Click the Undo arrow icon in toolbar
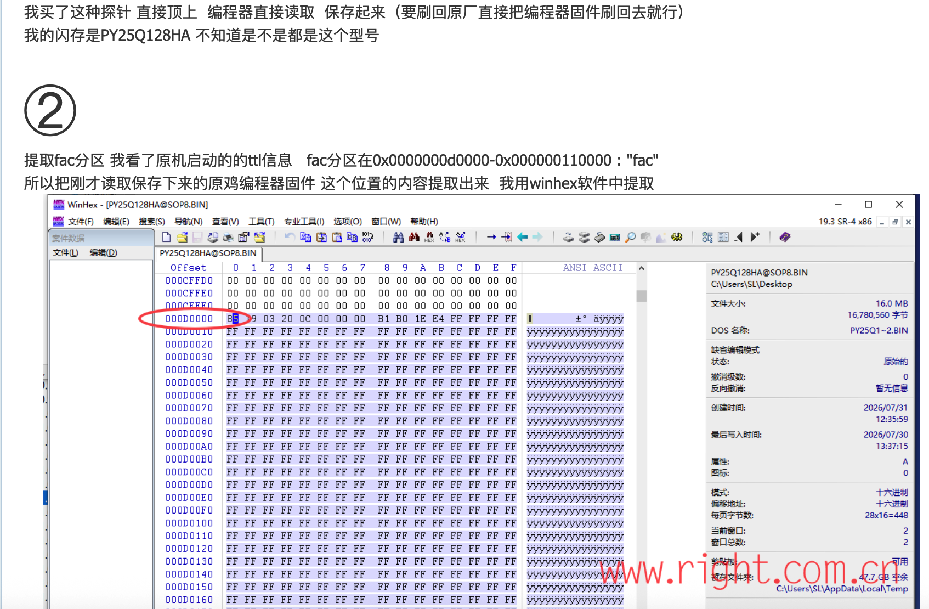The height and width of the screenshot is (609, 929). point(290,236)
